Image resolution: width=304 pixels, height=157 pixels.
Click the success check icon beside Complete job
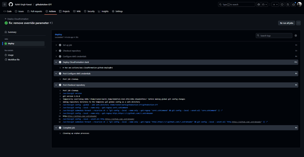point(60,128)
